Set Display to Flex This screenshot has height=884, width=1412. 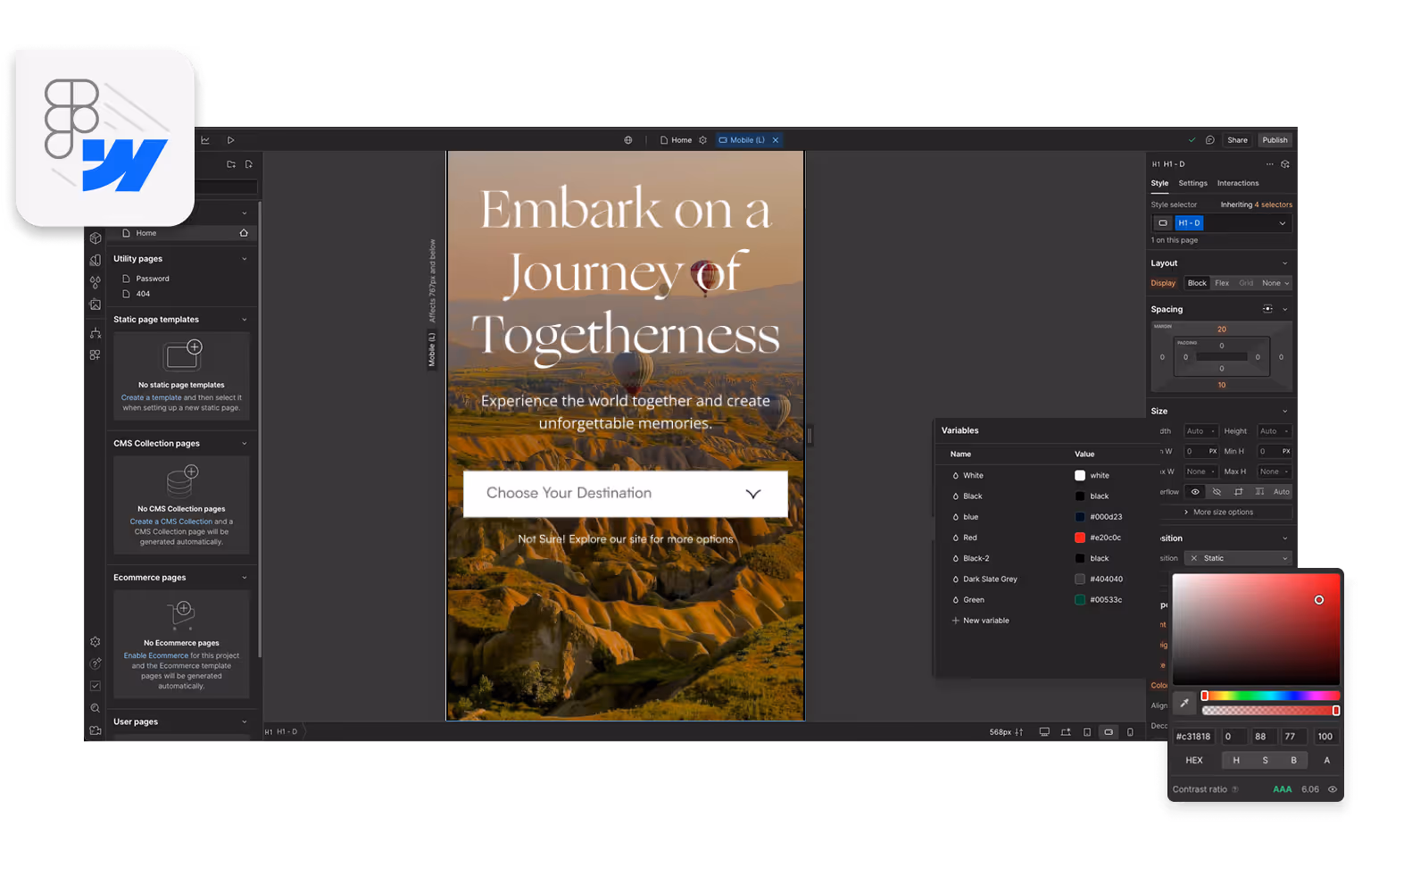1222,283
